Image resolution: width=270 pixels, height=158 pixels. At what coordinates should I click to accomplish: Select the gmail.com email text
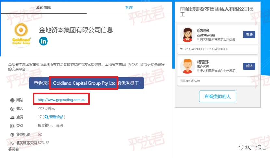pyautogui.click(x=193, y=81)
